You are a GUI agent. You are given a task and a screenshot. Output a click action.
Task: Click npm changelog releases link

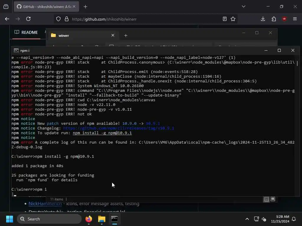pyautogui.click(x=119, y=128)
